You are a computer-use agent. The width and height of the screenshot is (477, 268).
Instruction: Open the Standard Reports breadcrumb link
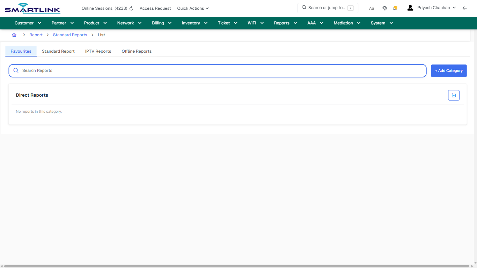pyautogui.click(x=70, y=35)
